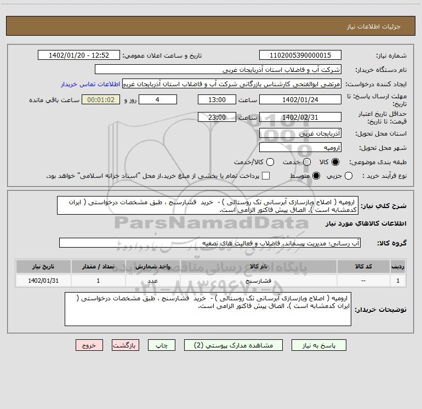
Task: Click the شماره نیاز field 1102005390000015
Action: 300,55
